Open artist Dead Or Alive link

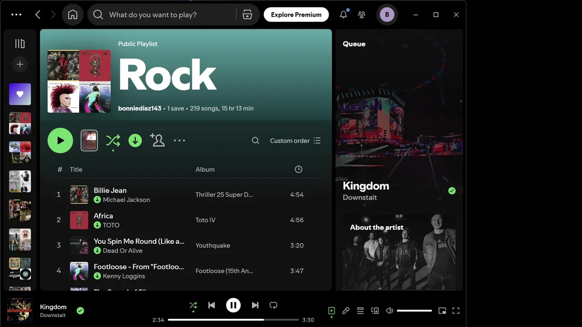[x=123, y=251]
